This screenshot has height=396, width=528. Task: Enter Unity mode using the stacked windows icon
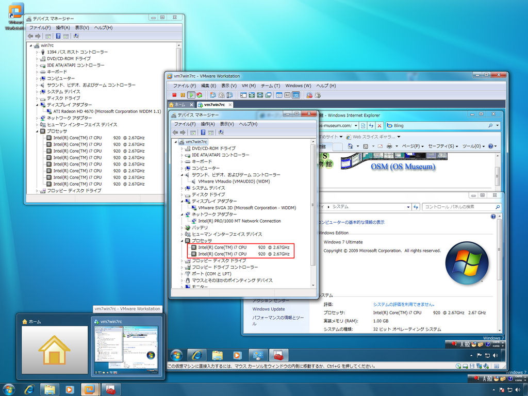268,95
